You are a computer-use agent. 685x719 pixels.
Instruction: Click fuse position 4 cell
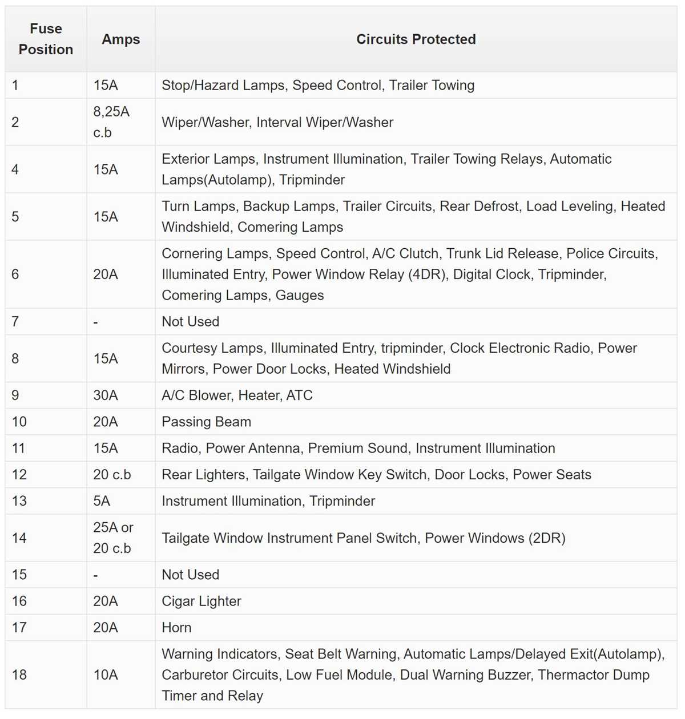tap(46, 169)
